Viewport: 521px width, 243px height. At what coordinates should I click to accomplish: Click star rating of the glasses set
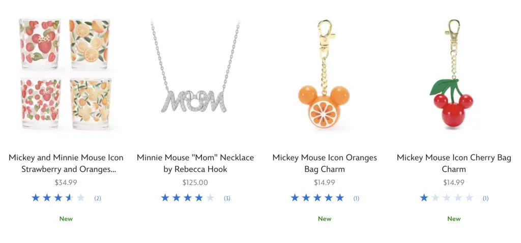(58, 198)
